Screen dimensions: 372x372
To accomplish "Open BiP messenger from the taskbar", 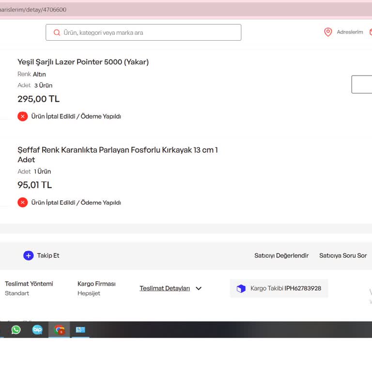I will tap(37, 330).
